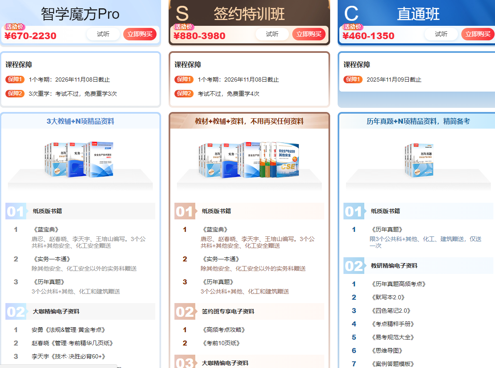Click the 活动价 badge above ¥670-2230
Viewport: 495px width, 368px height.
tap(15, 27)
